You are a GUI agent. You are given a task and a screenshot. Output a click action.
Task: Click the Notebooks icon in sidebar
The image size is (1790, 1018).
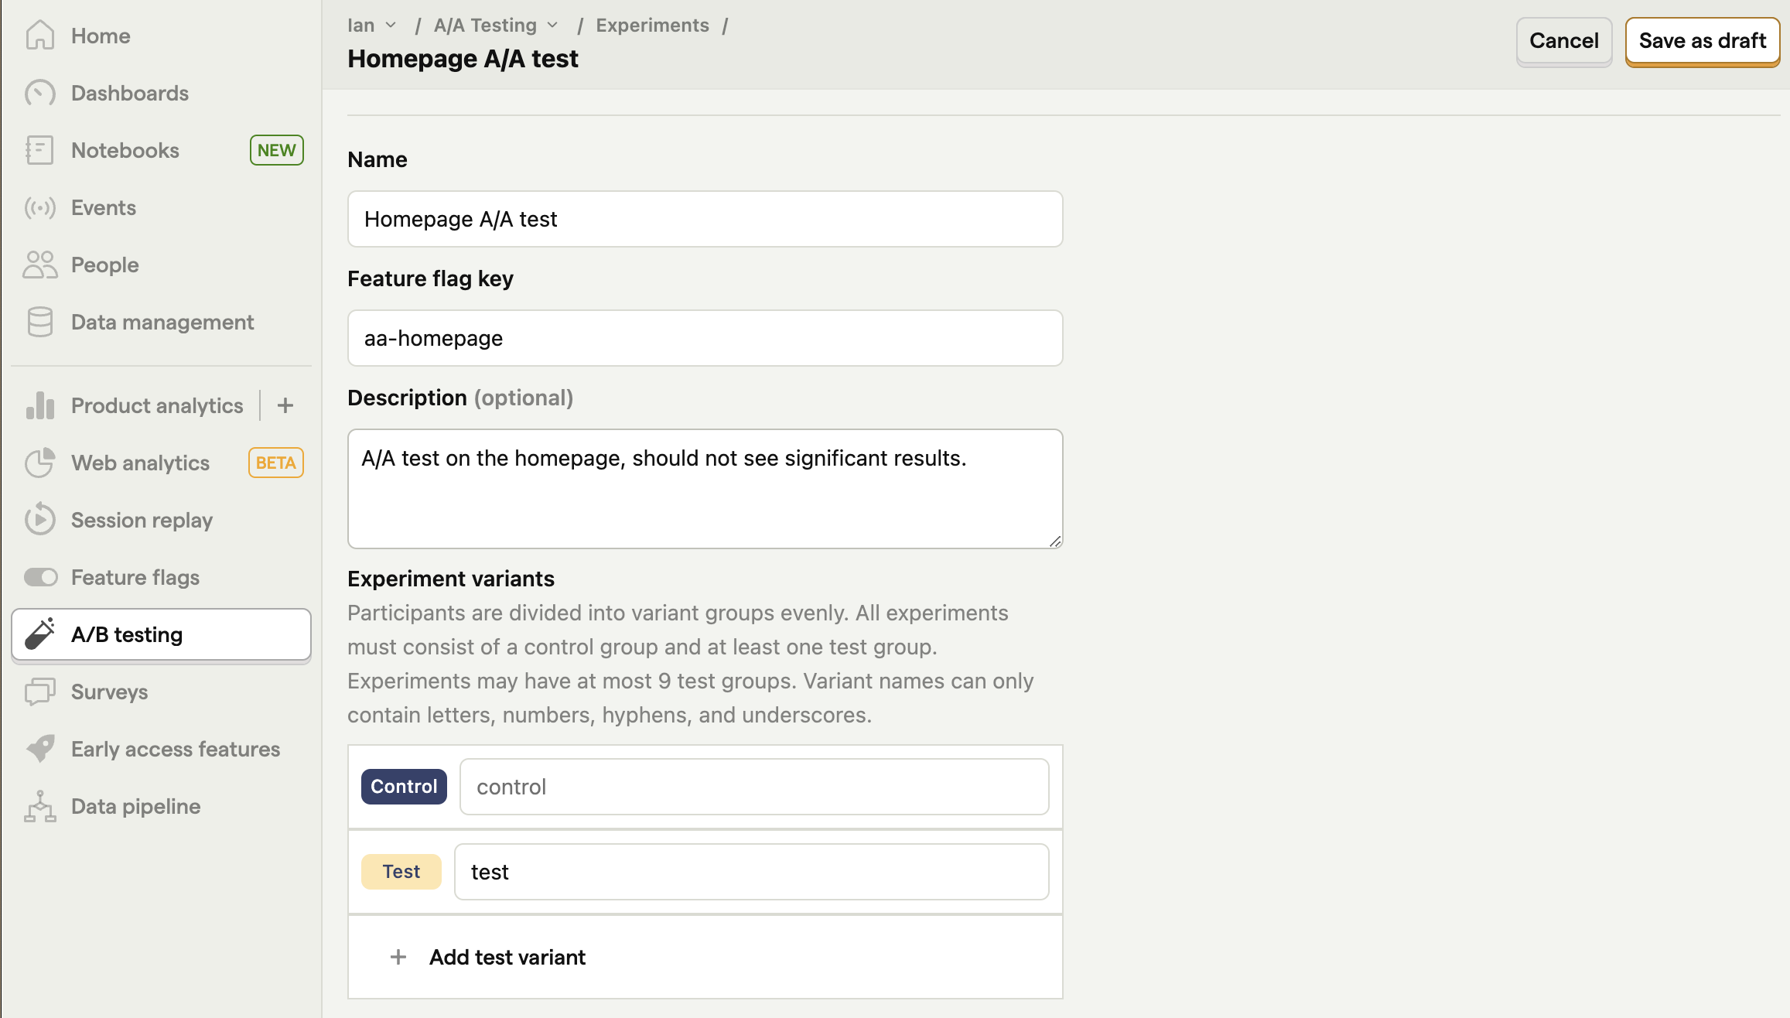point(39,150)
